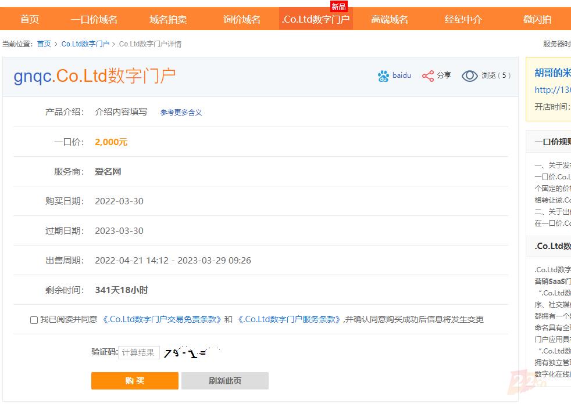
Task: Open the 首页 navigation tab
Action: 30,19
